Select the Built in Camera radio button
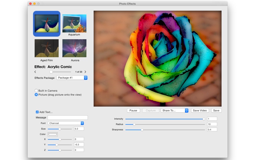The image size is (256, 160). coord(36,91)
